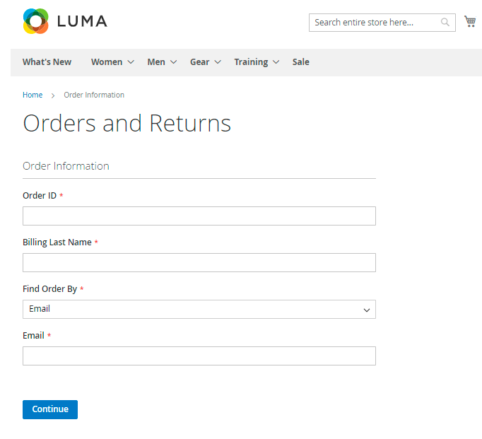Click the search magnifier icon
This screenshot has width=482, height=439.
pyautogui.click(x=445, y=23)
